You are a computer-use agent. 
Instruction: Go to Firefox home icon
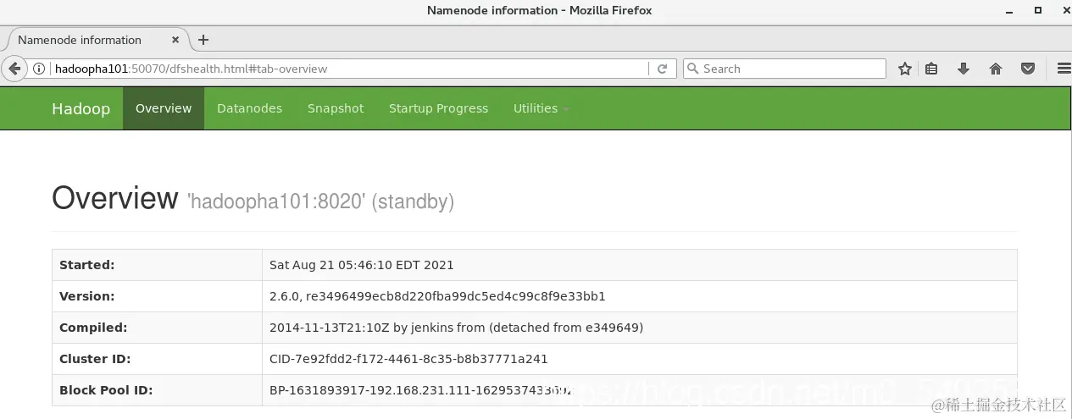coord(996,69)
